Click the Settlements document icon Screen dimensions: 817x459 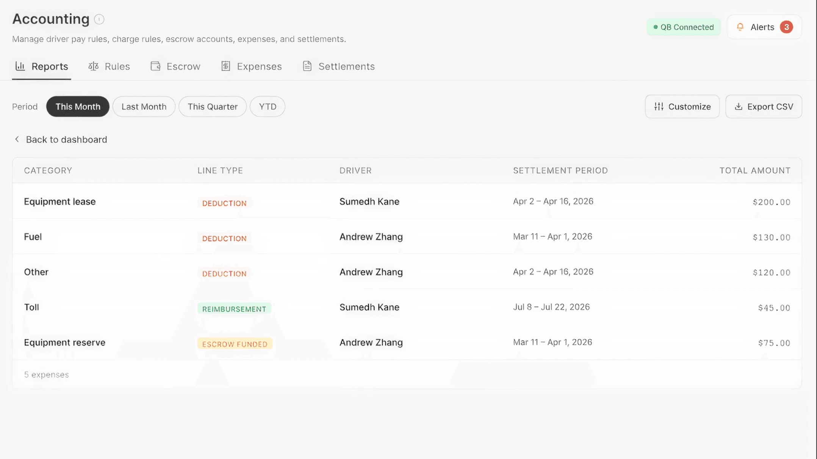coord(307,66)
